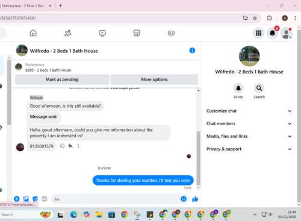Viewport: 301px width, 221px height.
Task: Click Wilfredo's avatar beside his messages
Action: [20, 147]
